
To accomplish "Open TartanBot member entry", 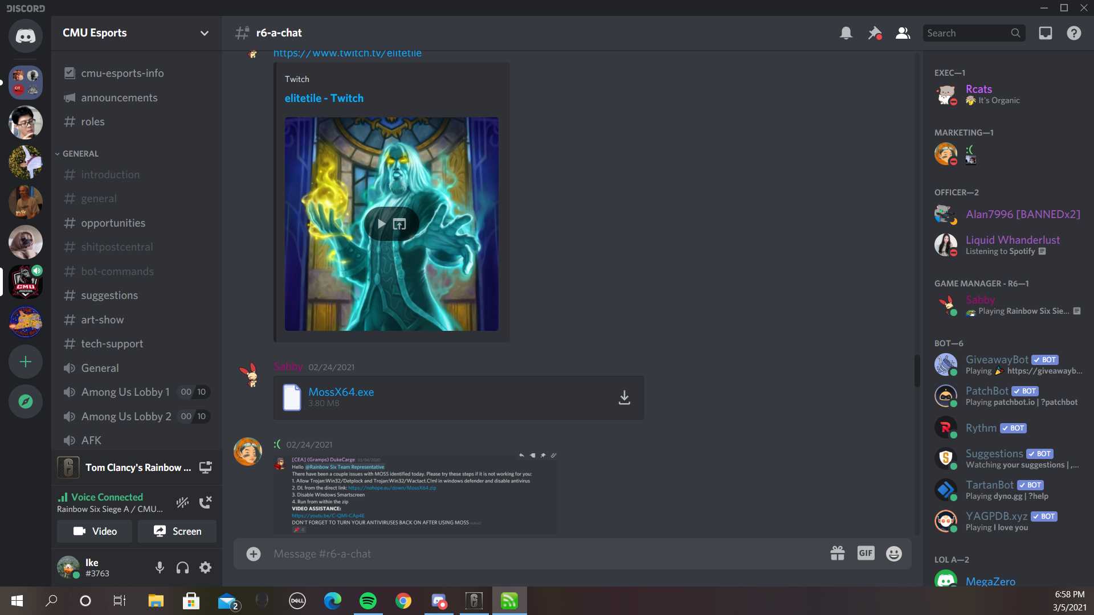I will (x=1008, y=490).
